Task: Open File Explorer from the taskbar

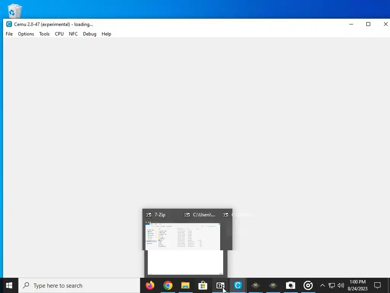Action: tap(185, 285)
